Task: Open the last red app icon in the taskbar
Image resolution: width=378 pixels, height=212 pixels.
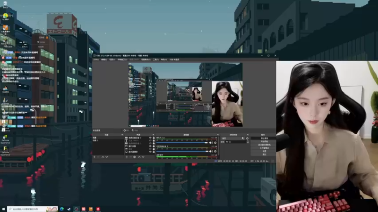Action: tap(98, 209)
